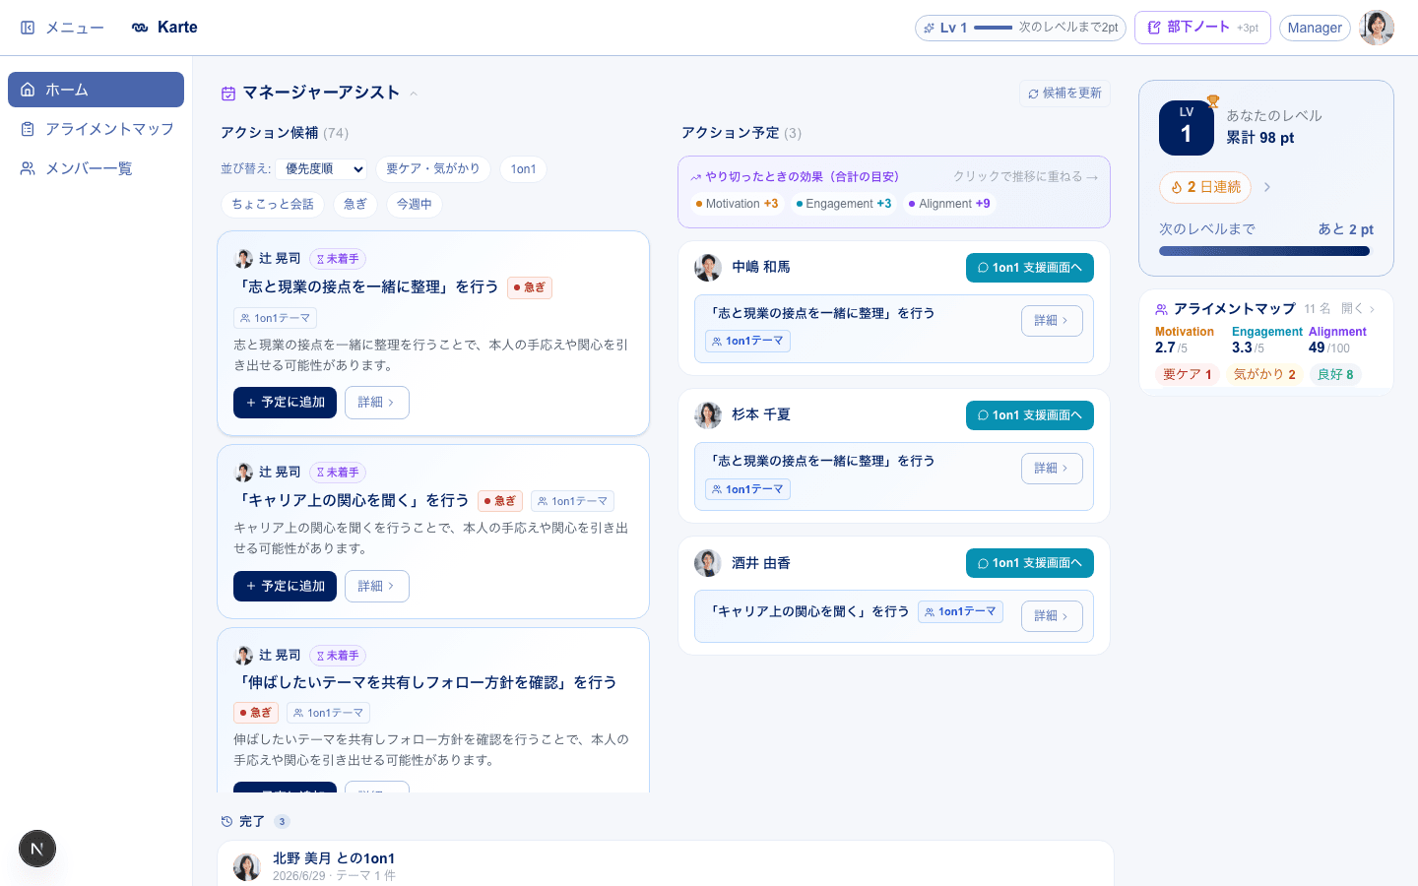The height and width of the screenshot is (886, 1418).
Task: Open 1on1 支援画面へ for 杉本 千夏
Action: tap(1030, 415)
